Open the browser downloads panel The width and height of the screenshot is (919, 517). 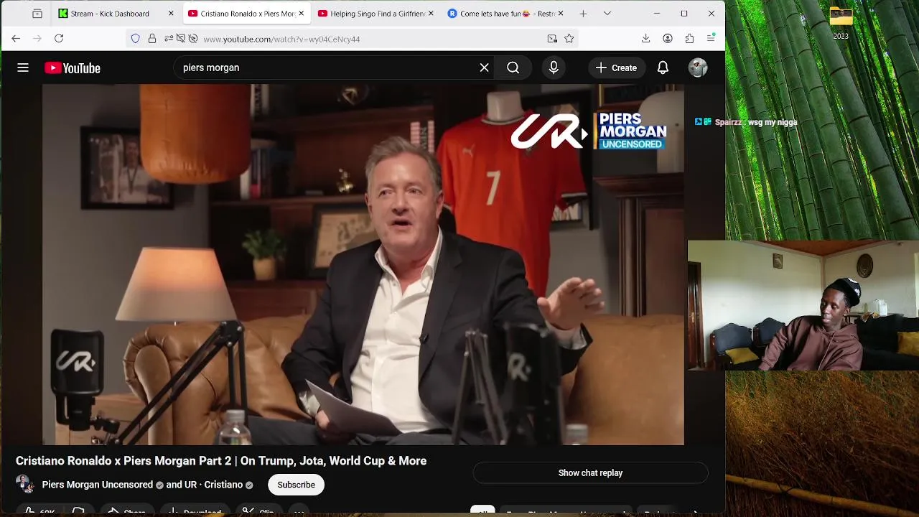point(645,39)
